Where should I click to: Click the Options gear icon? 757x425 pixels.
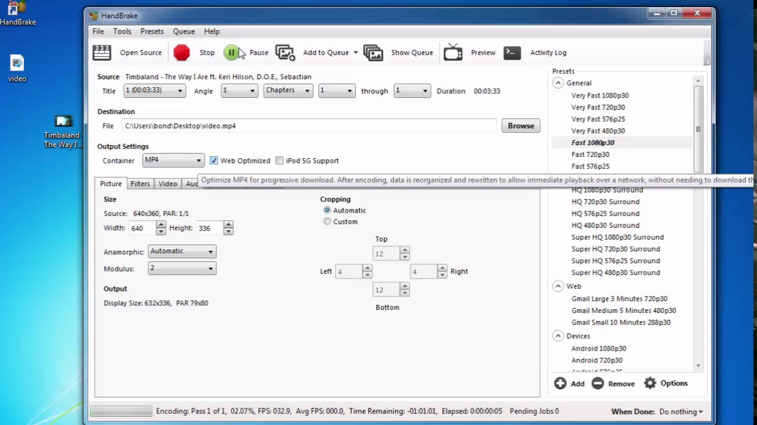pyautogui.click(x=650, y=383)
